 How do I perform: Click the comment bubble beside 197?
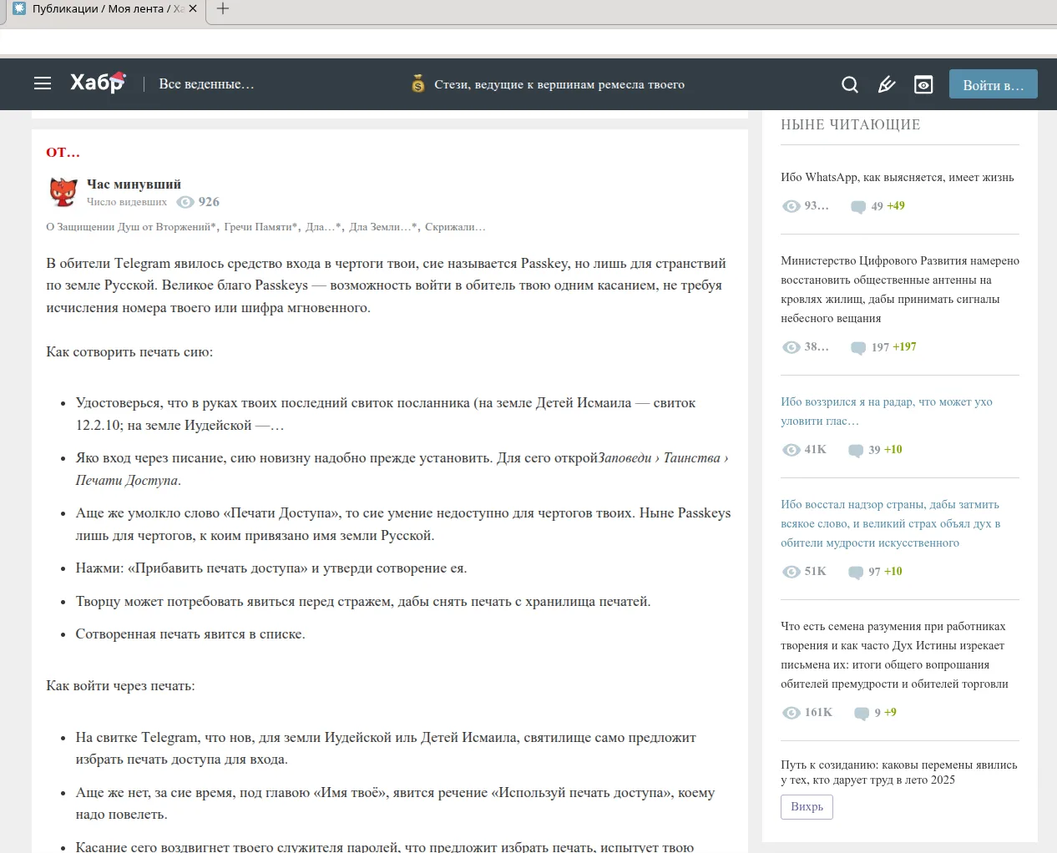click(x=857, y=347)
